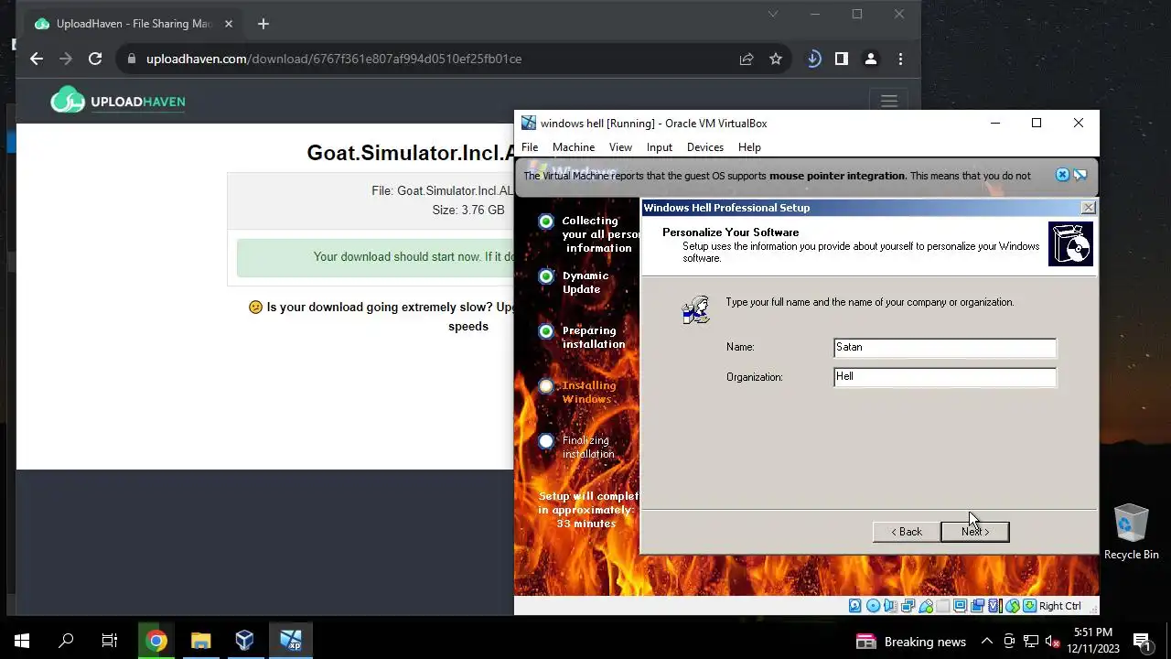
Task: Close the Windows Hell Professional Setup dialog
Action: [1088, 208]
